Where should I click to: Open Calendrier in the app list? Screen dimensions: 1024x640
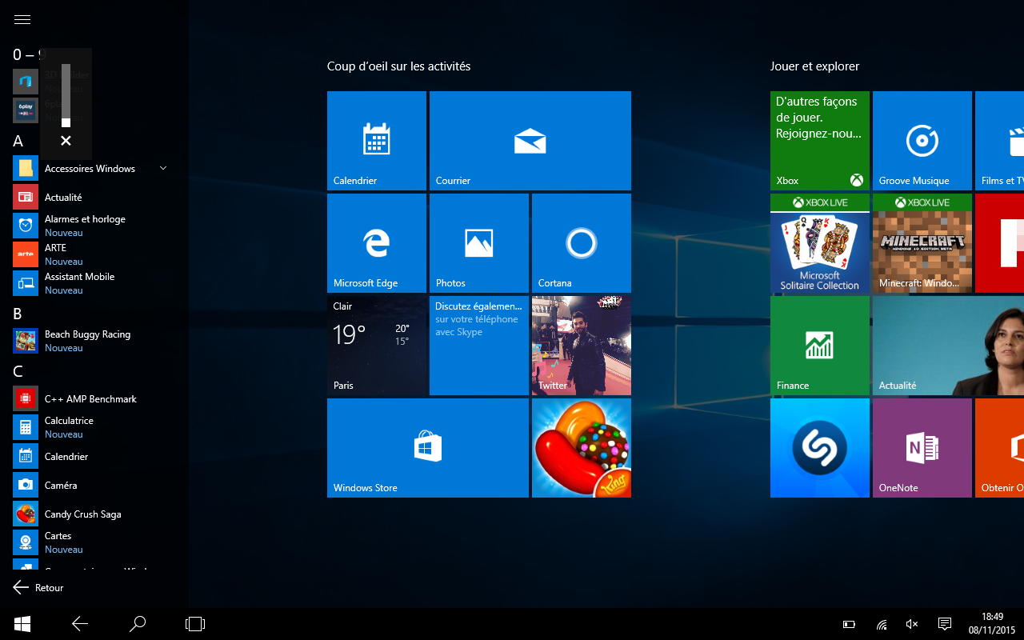pos(91,456)
